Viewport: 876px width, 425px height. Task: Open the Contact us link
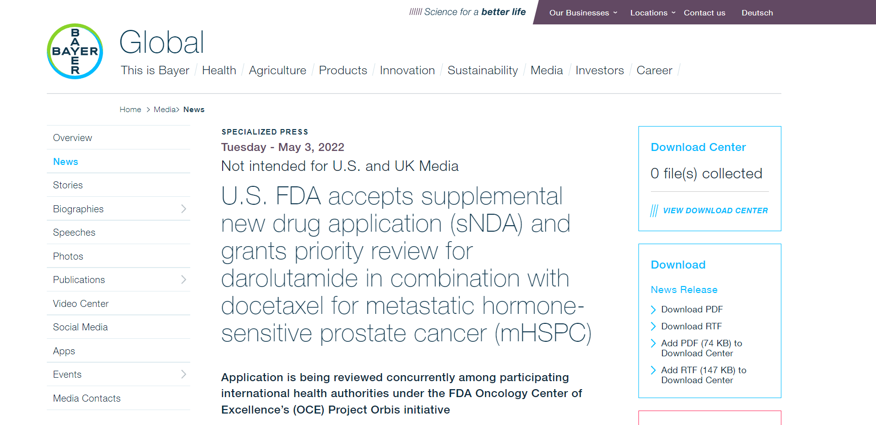coord(704,13)
